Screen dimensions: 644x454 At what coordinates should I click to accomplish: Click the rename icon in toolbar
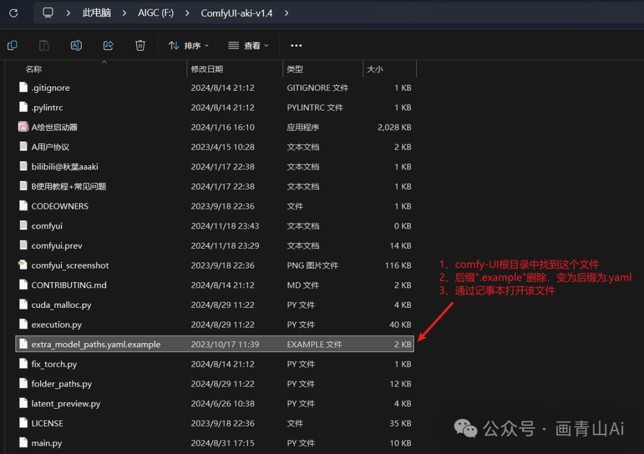76,45
